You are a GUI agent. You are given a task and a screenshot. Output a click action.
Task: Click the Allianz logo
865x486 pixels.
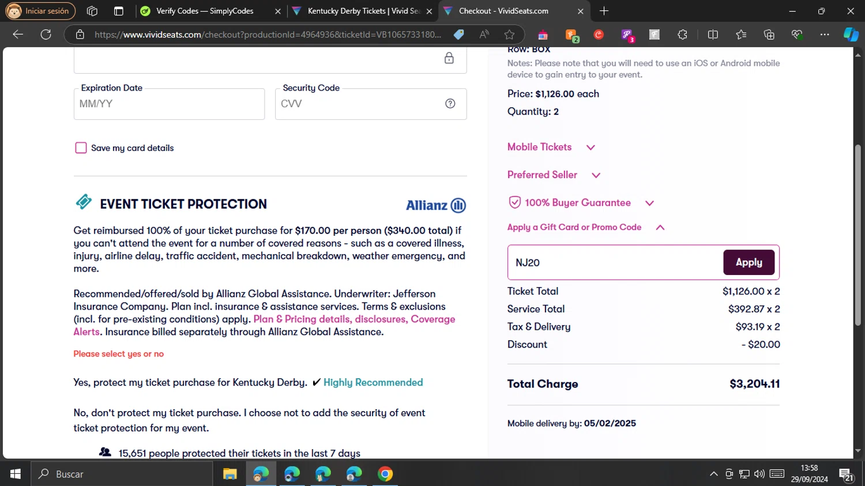435,205
